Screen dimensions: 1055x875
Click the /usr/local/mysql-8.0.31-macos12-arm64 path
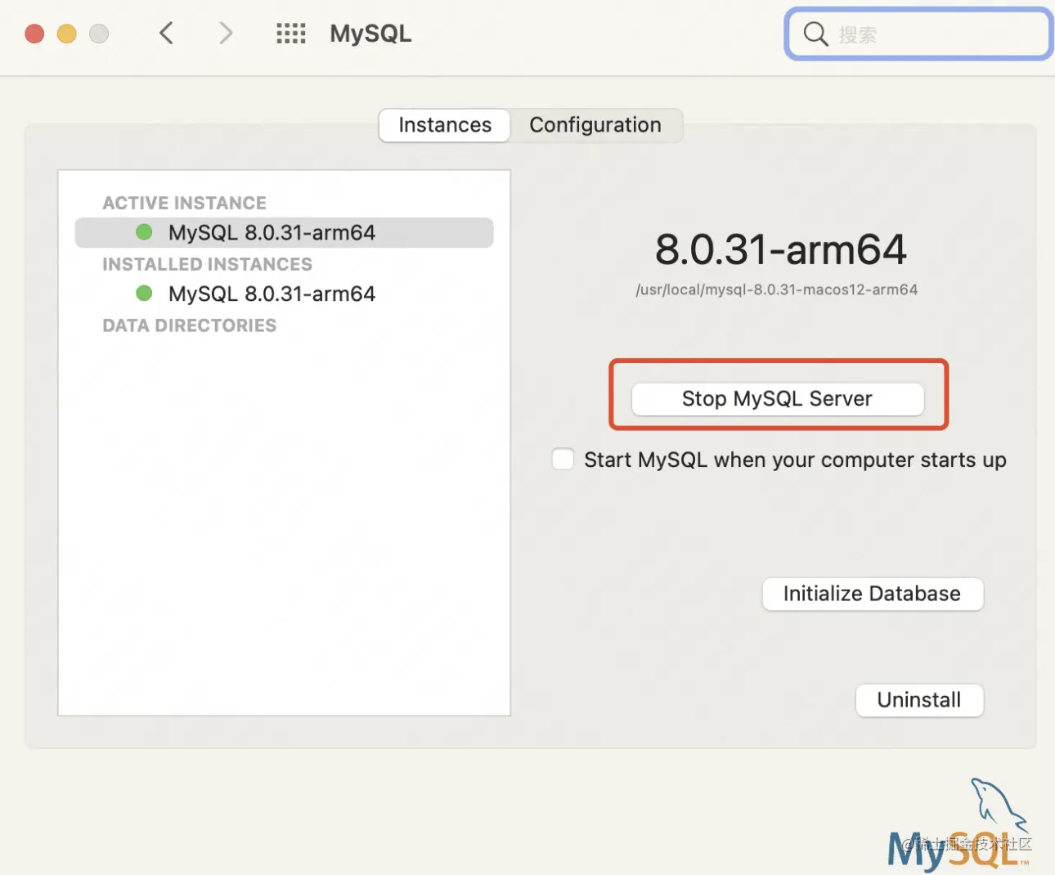pyautogui.click(x=777, y=289)
